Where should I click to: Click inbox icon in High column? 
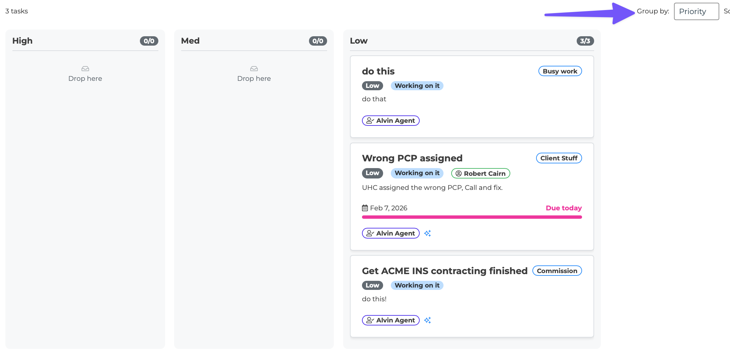pos(85,69)
